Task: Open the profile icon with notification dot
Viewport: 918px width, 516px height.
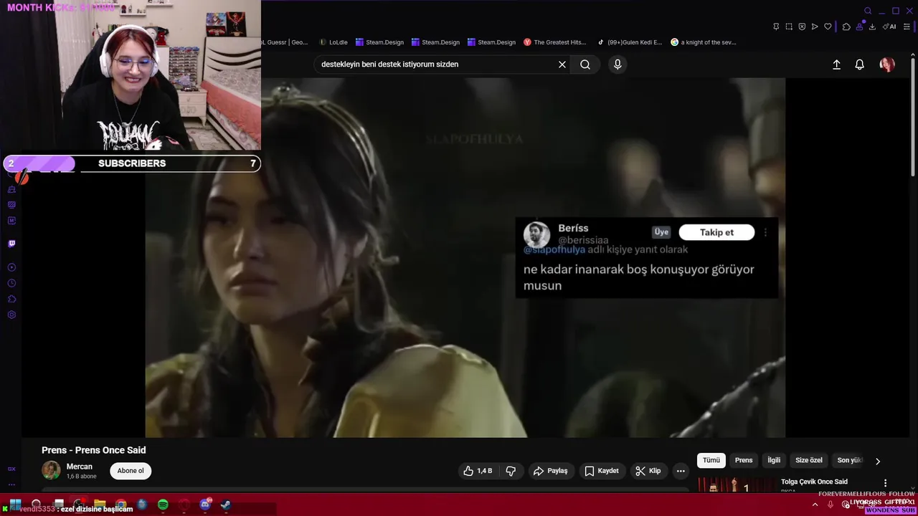Action: pos(859,27)
